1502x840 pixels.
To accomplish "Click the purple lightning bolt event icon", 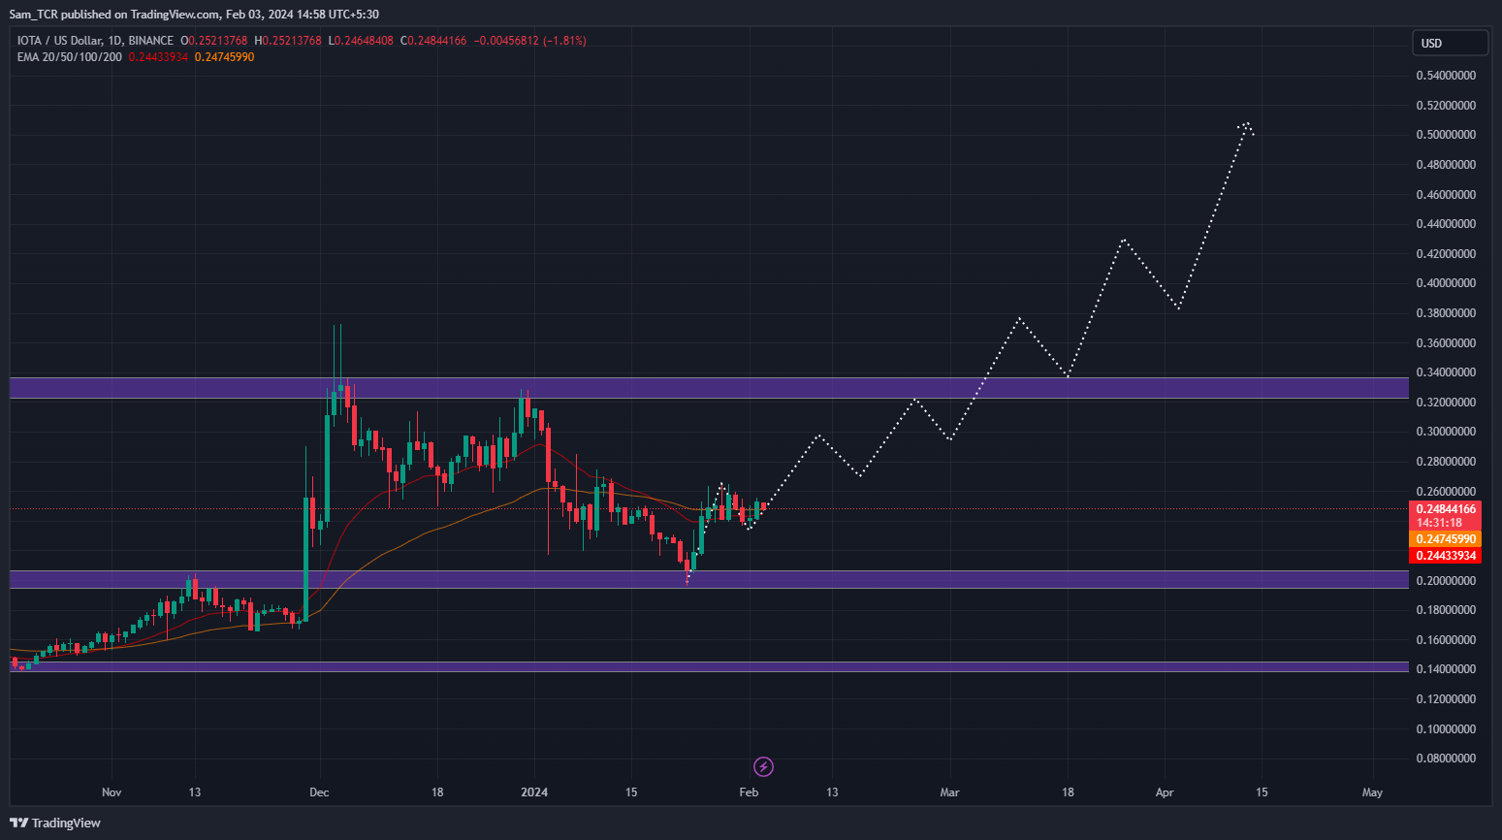I will (x=763, y=767).
